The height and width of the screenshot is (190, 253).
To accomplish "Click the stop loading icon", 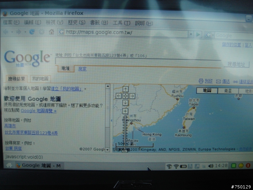I will pyautogui.click(x=42, y=32).
